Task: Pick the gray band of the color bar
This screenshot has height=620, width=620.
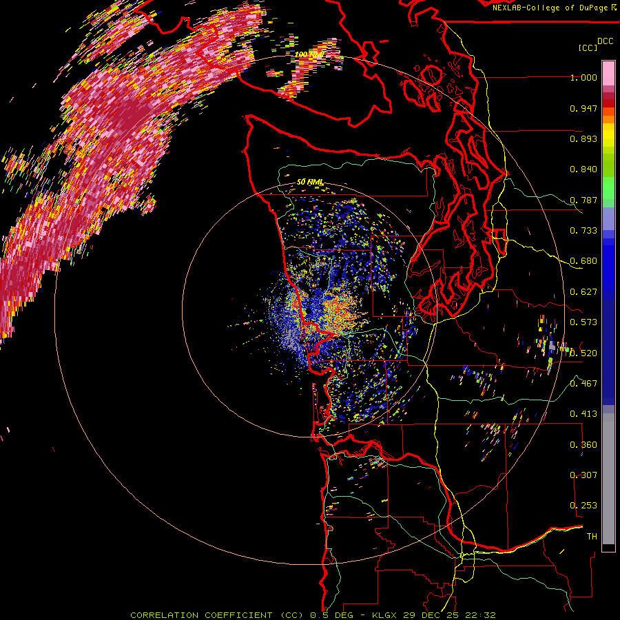Action: point(608,479)
